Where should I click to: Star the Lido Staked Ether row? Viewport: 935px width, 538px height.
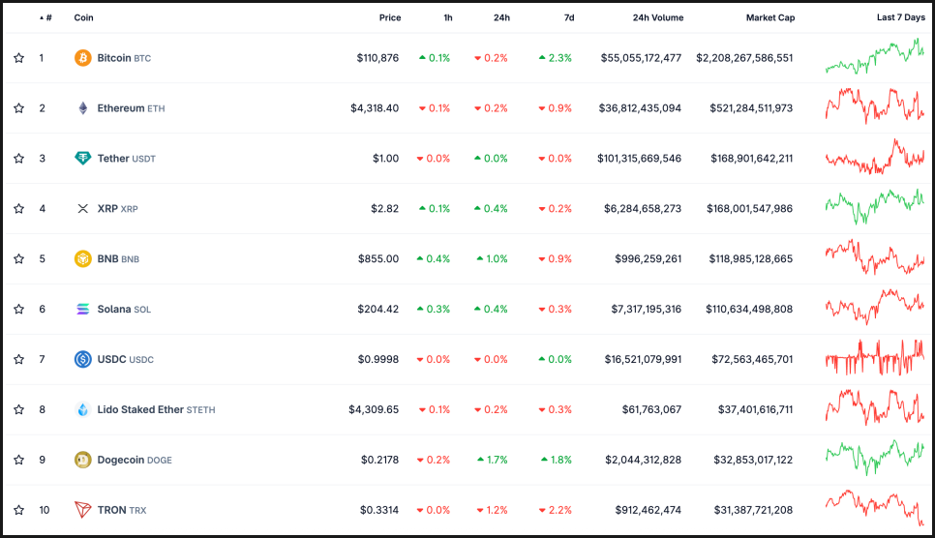pyautogui.click(x=19, y=409)
